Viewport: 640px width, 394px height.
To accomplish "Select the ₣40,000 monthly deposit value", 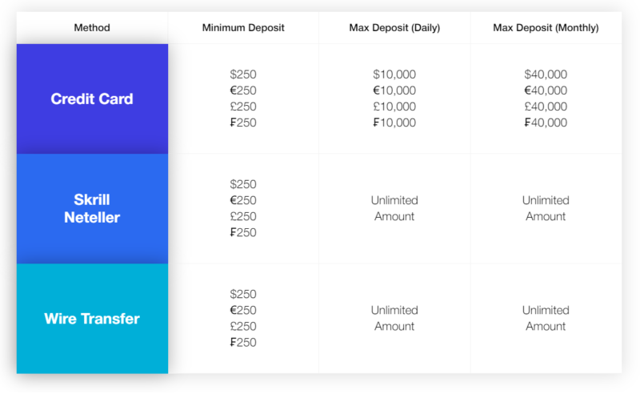I will point(546,123).
